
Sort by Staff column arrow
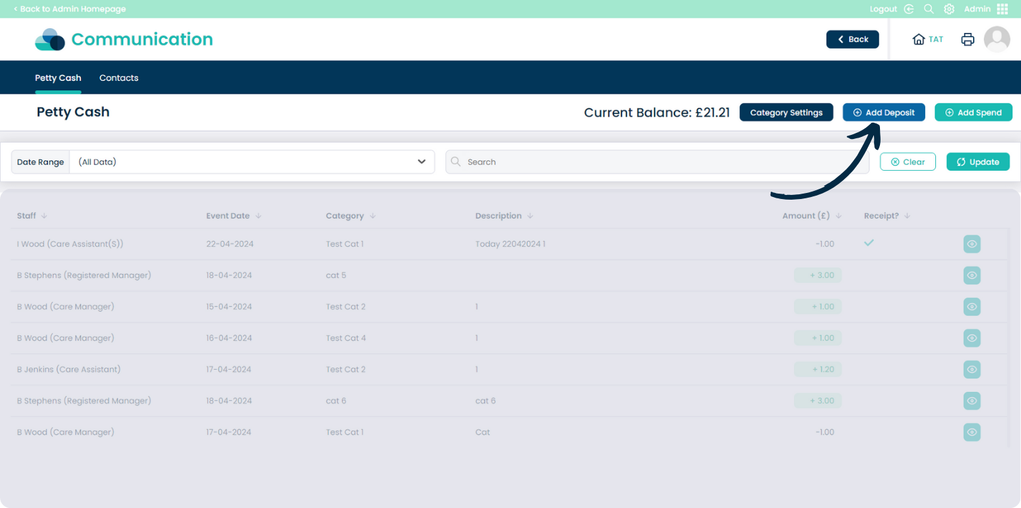tap(44, 216)
